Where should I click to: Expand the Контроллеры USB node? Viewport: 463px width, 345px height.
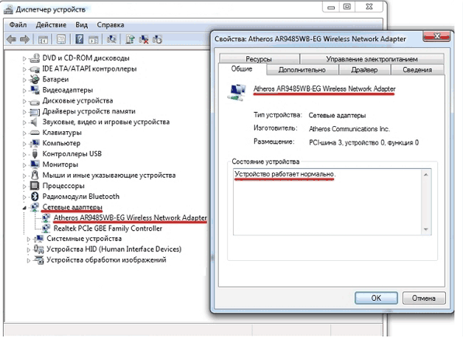pyautogui.click(x=24, y=154)
